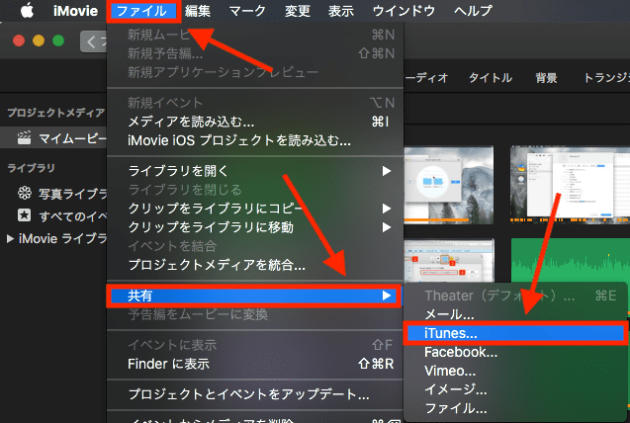Click the flower icon of 写真ライブラリ
This screenshot has height=423, width=630.
click(x=24, y=193)
